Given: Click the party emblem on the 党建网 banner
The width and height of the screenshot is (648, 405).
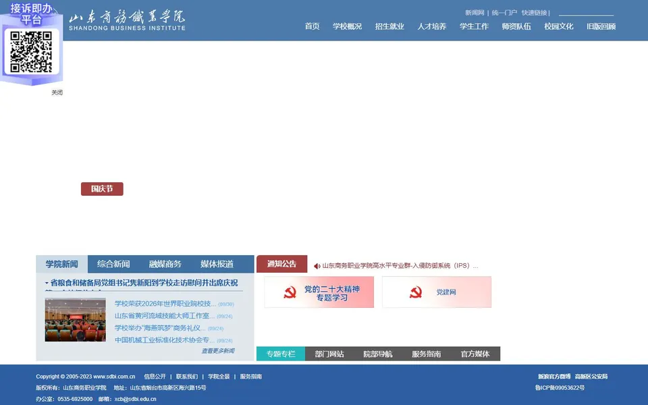Looking at the screenshot, I should point(415,292).
